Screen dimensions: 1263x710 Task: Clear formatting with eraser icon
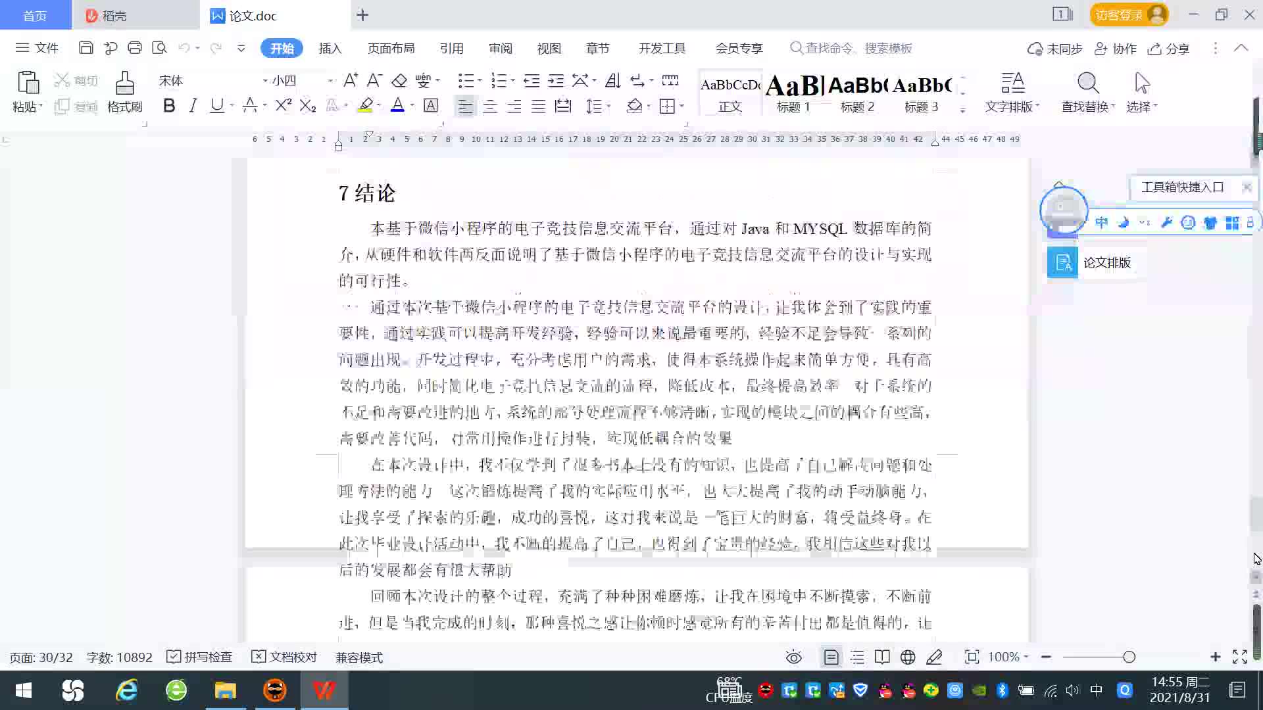(399, 80)
